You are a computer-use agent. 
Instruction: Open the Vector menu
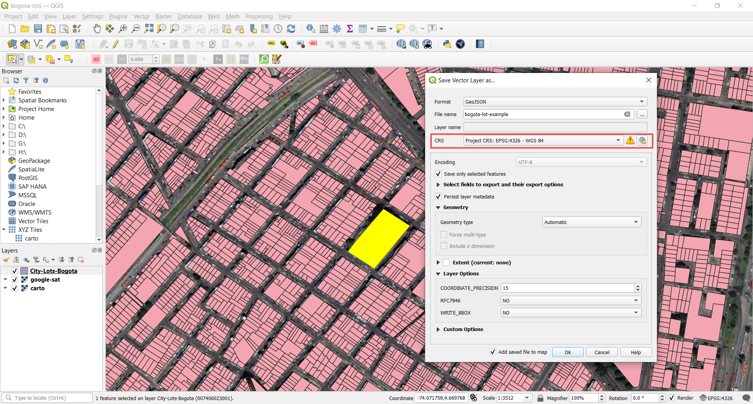point(141,16)
